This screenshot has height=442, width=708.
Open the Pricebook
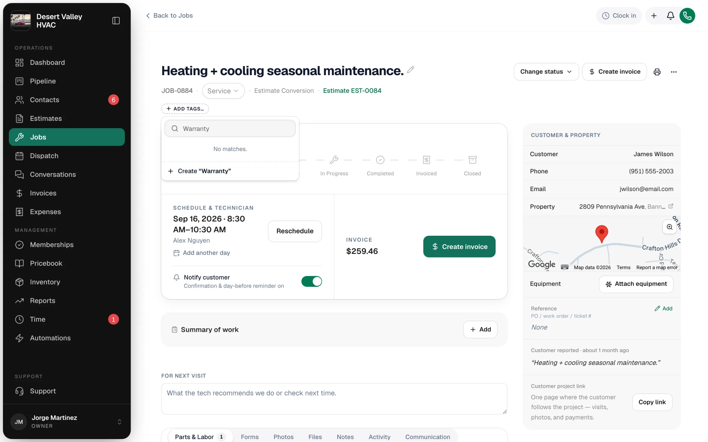[x=67, y=263]
